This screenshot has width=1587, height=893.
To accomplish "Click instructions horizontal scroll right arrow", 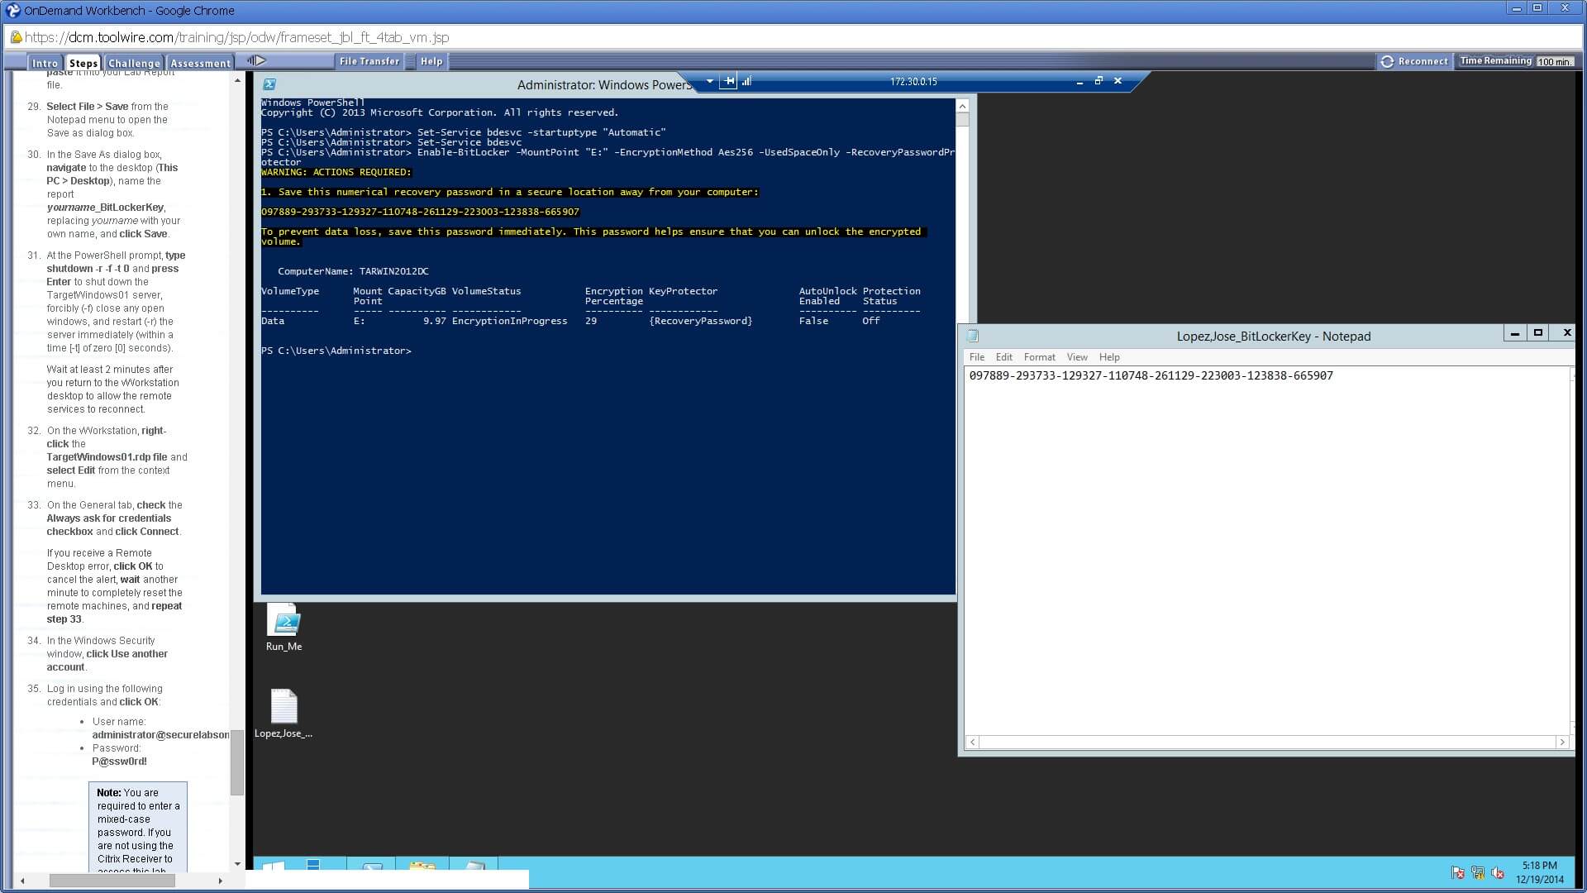I will coord(220,881).
